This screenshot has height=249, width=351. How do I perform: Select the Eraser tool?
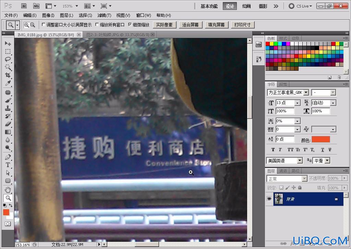(x=8, y=124)
